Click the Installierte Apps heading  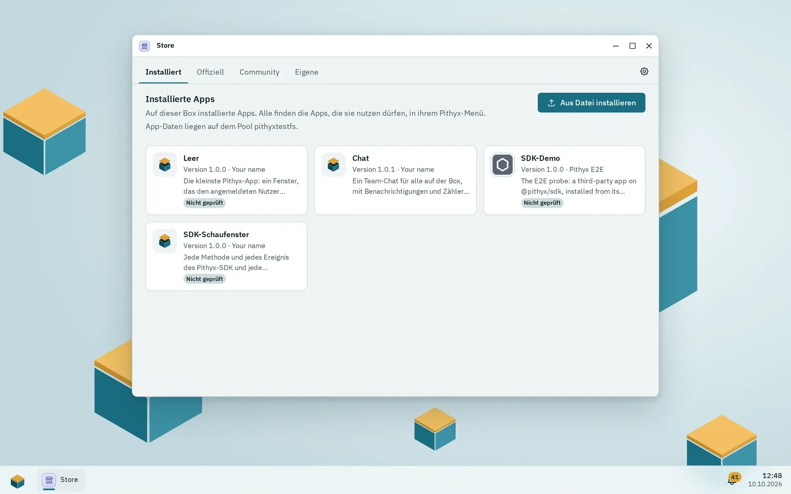[x=180, y=99]
